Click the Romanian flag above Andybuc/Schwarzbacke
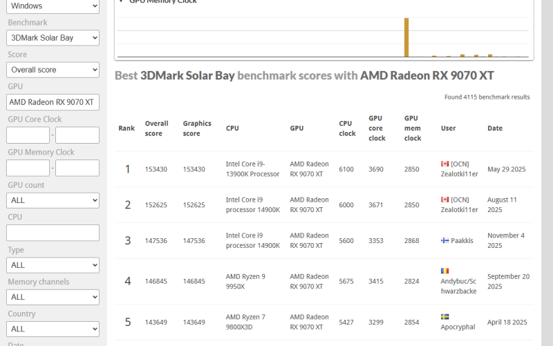Viewport: 553px width, 346px height. click(444, 271)
